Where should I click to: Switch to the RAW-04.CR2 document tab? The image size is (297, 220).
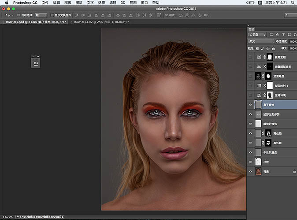(101, 22)
